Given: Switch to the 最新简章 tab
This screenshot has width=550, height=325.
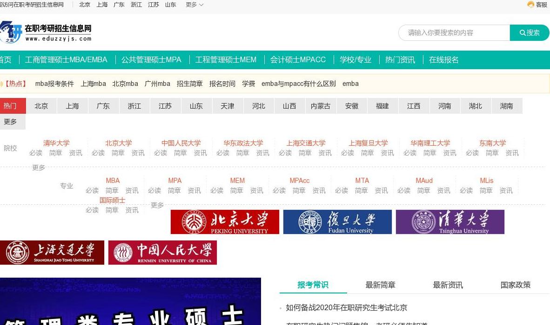Looking at the screenshot, I should [x=381, y=285].
